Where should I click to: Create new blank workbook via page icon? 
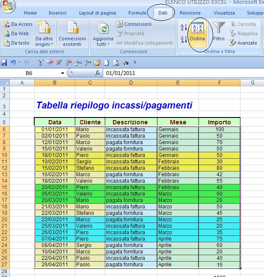pos(107,63)
